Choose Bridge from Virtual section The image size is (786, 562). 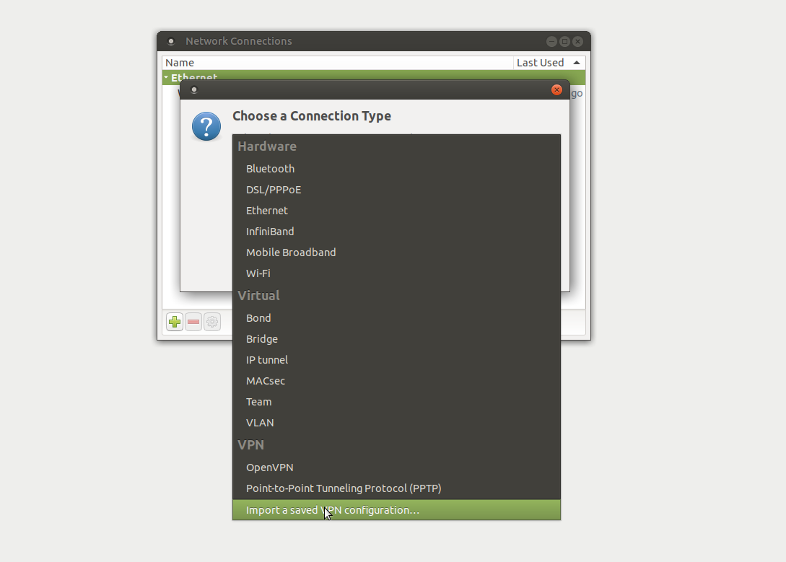pyautogui.click(x=262, y=339)
